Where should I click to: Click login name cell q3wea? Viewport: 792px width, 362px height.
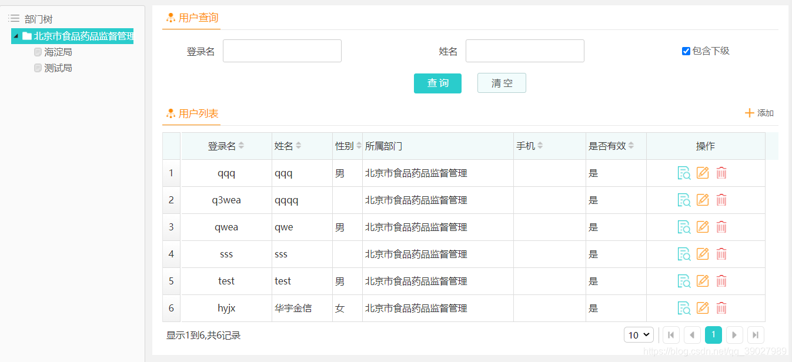[226, 200]
